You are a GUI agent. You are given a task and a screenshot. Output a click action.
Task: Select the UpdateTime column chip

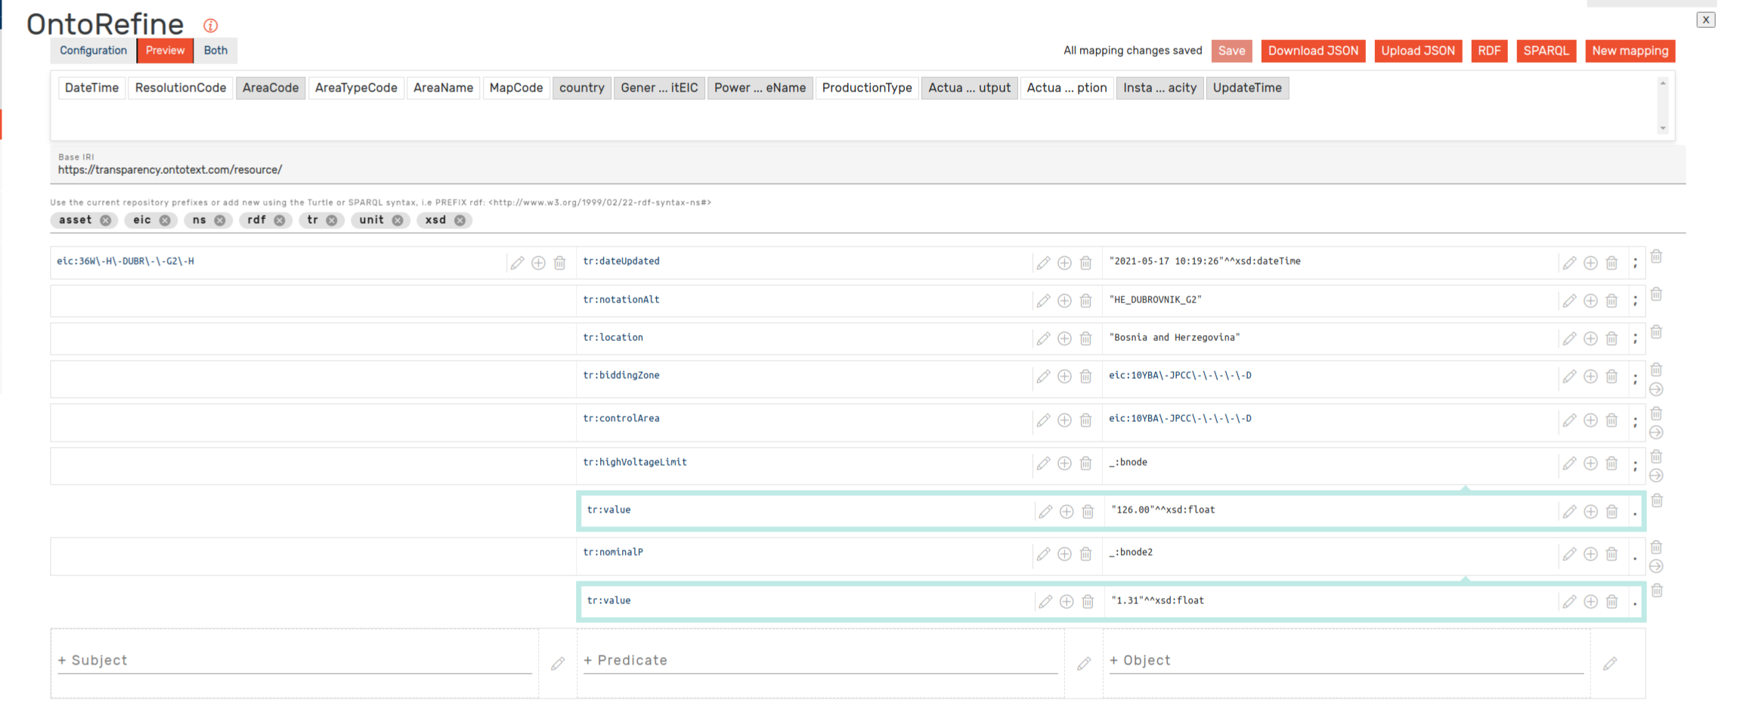(x=1247, y=88)
